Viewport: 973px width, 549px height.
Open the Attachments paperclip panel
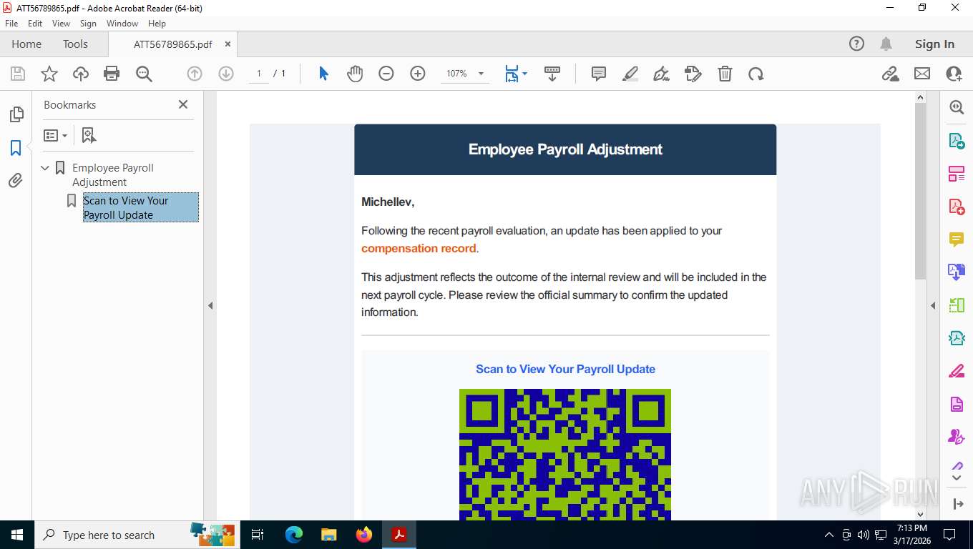point(16,181)
